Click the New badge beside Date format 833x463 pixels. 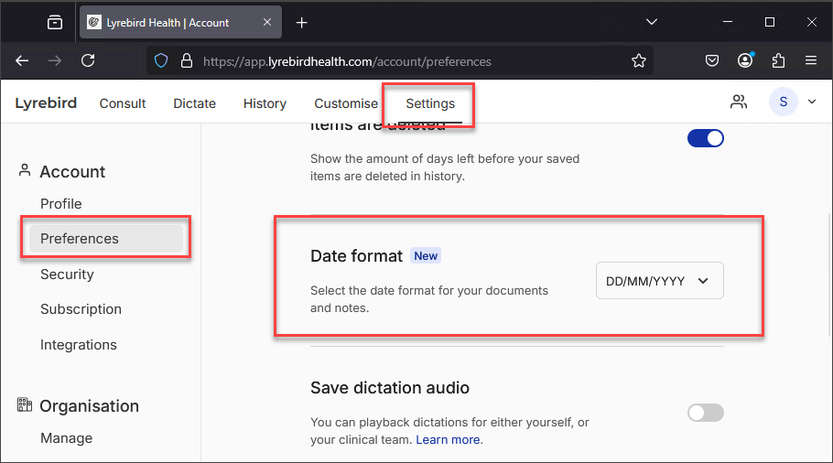(x=426, y=256)
